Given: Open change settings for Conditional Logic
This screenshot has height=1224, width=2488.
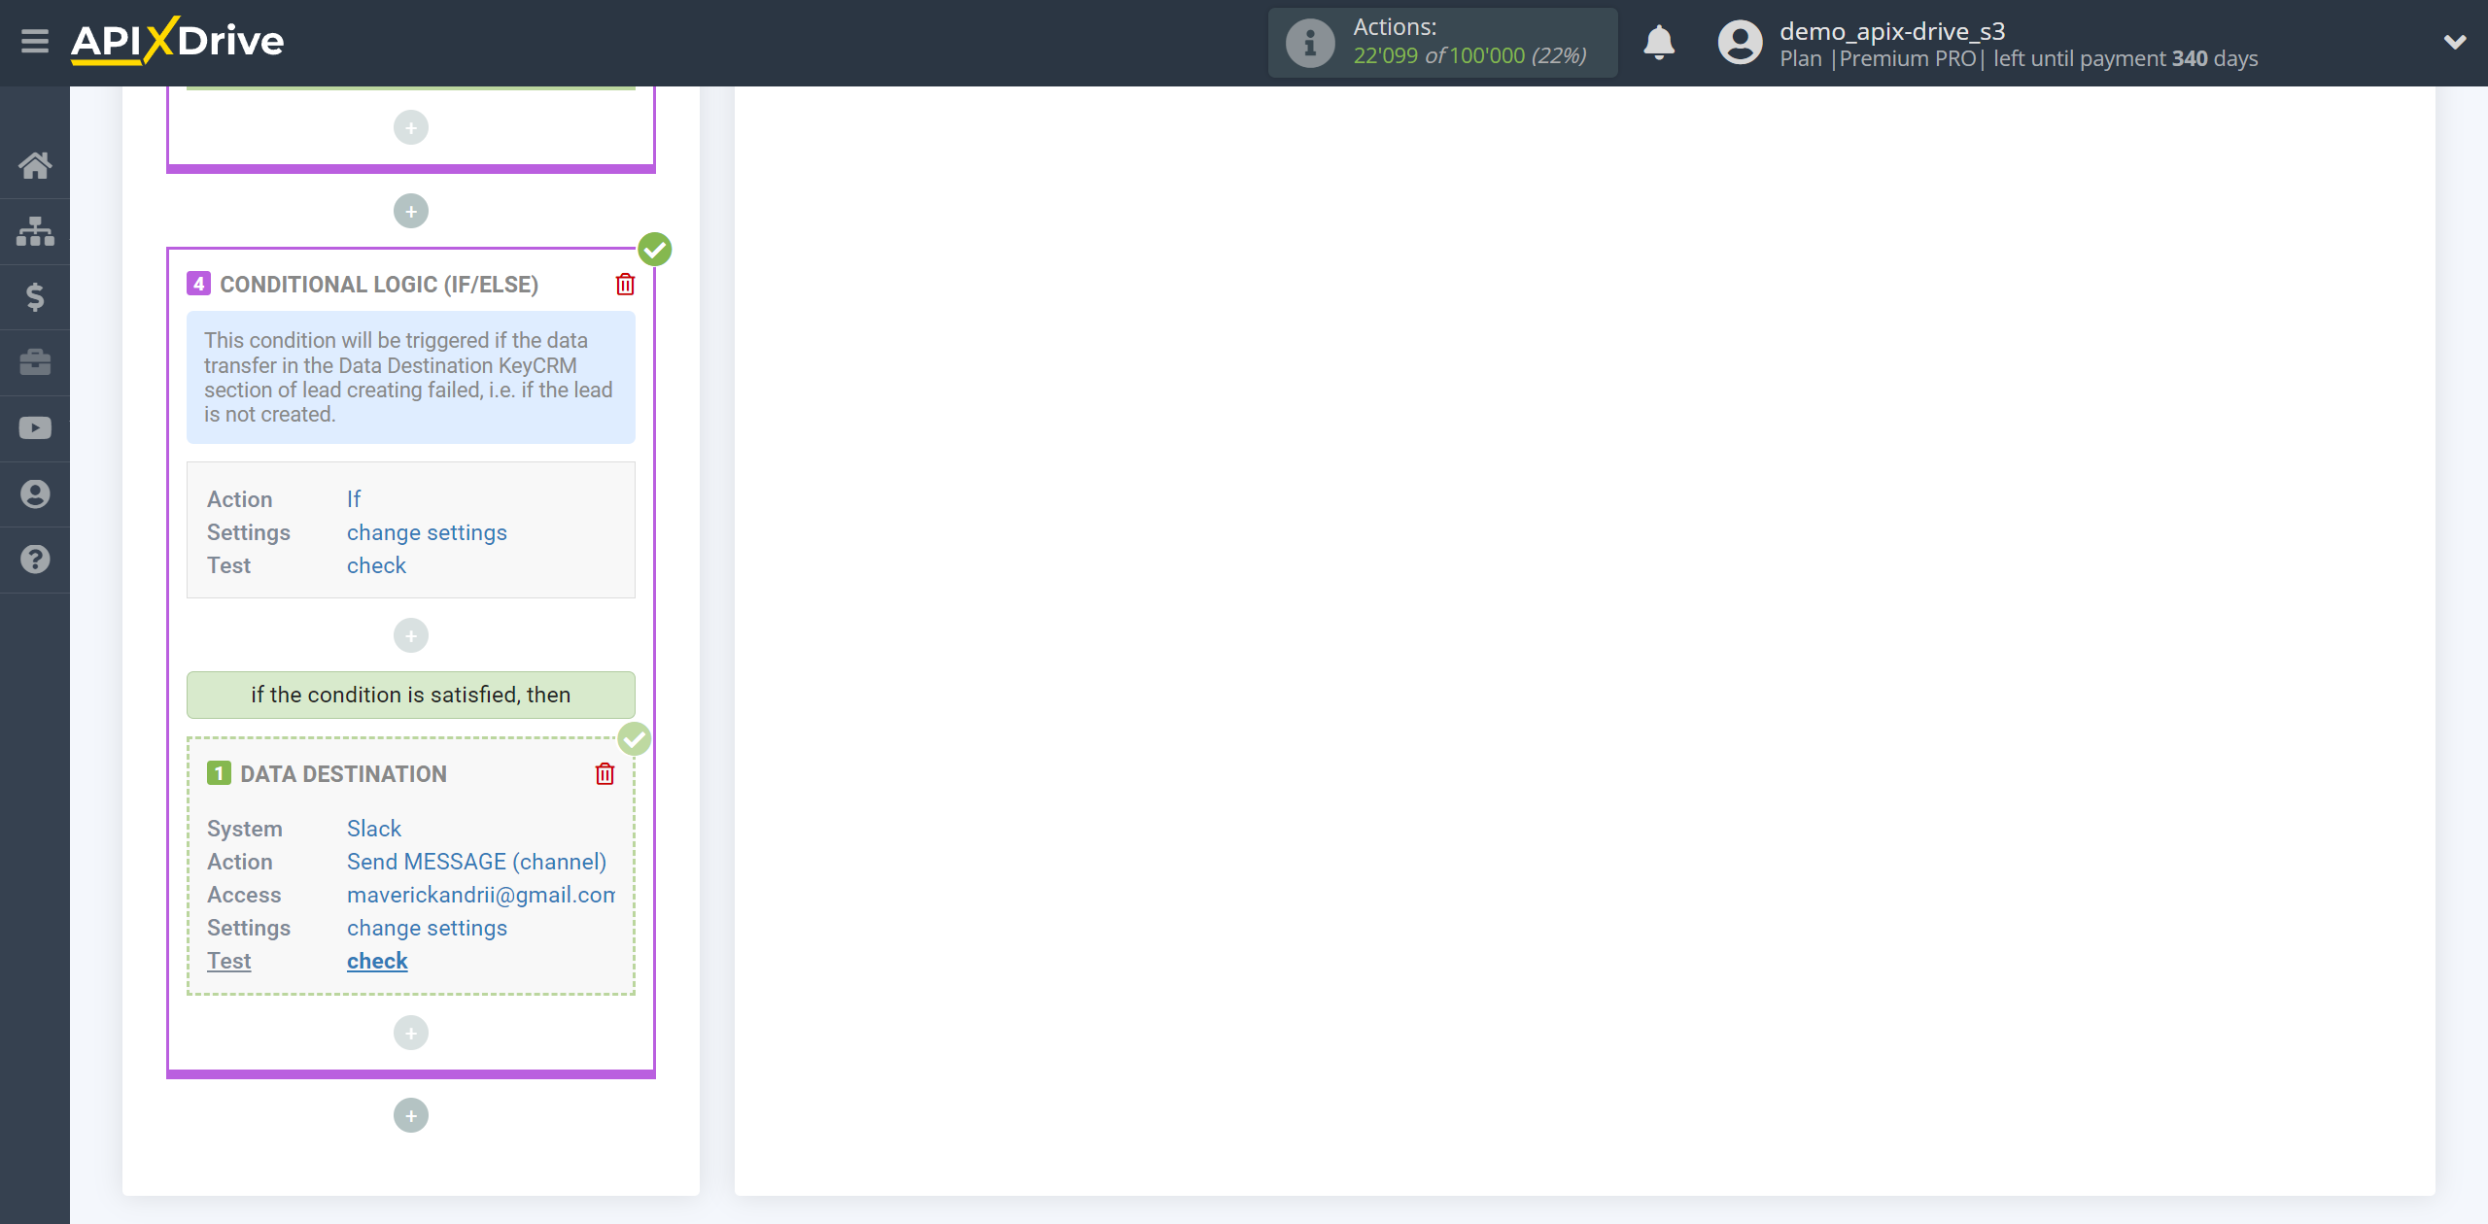Looking at the screenshot, I should [x=429, y=531].
